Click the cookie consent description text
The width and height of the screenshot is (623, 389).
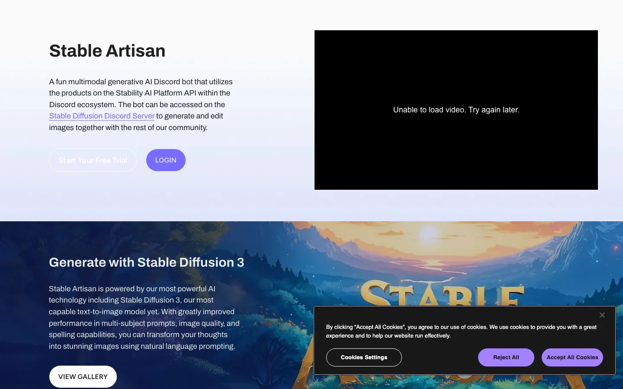[x=461, y=331]
